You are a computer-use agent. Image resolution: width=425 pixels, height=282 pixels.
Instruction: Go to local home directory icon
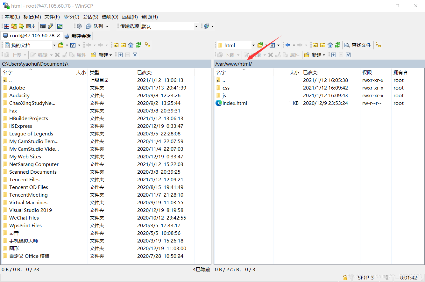coord(131,45)
